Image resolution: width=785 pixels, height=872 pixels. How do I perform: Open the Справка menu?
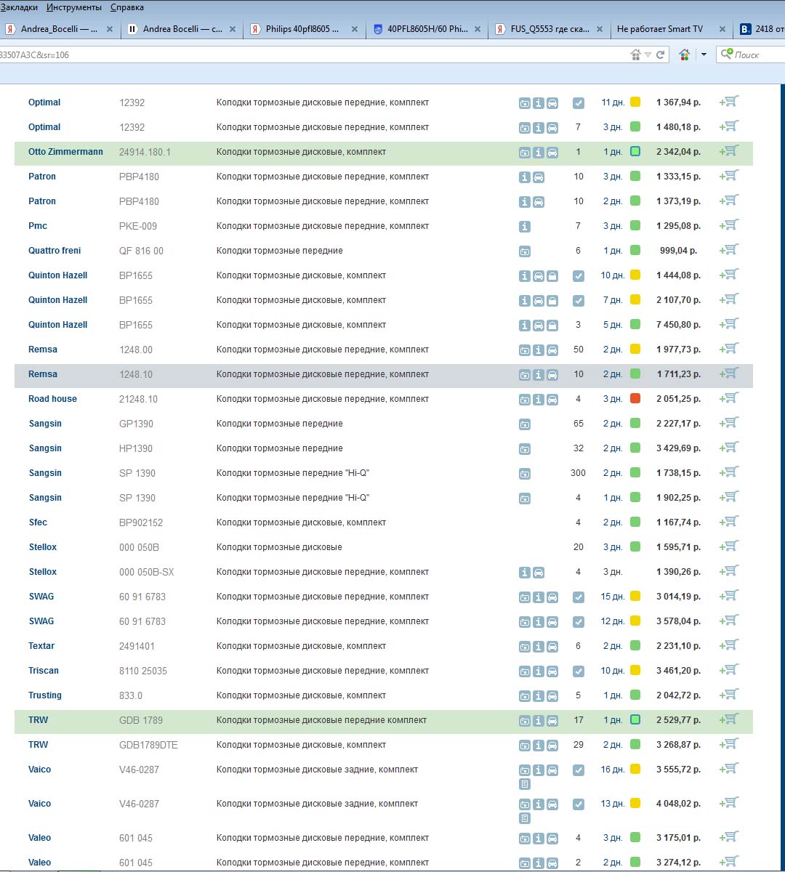click(127, 7)
